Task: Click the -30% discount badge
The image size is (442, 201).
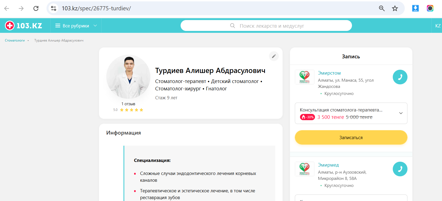Action: (307, 117)
